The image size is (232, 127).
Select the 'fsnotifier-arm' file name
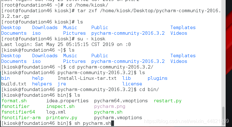(x=21, y=118)
